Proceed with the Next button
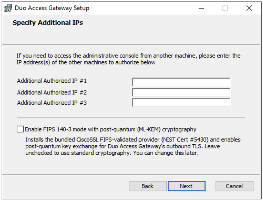 pyautogui.click(x=186, y=186)
